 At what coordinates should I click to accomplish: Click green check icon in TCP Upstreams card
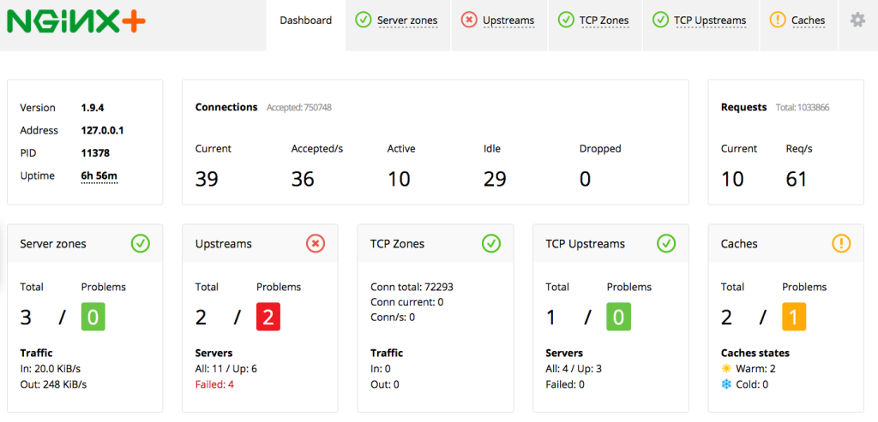point(666,244)
